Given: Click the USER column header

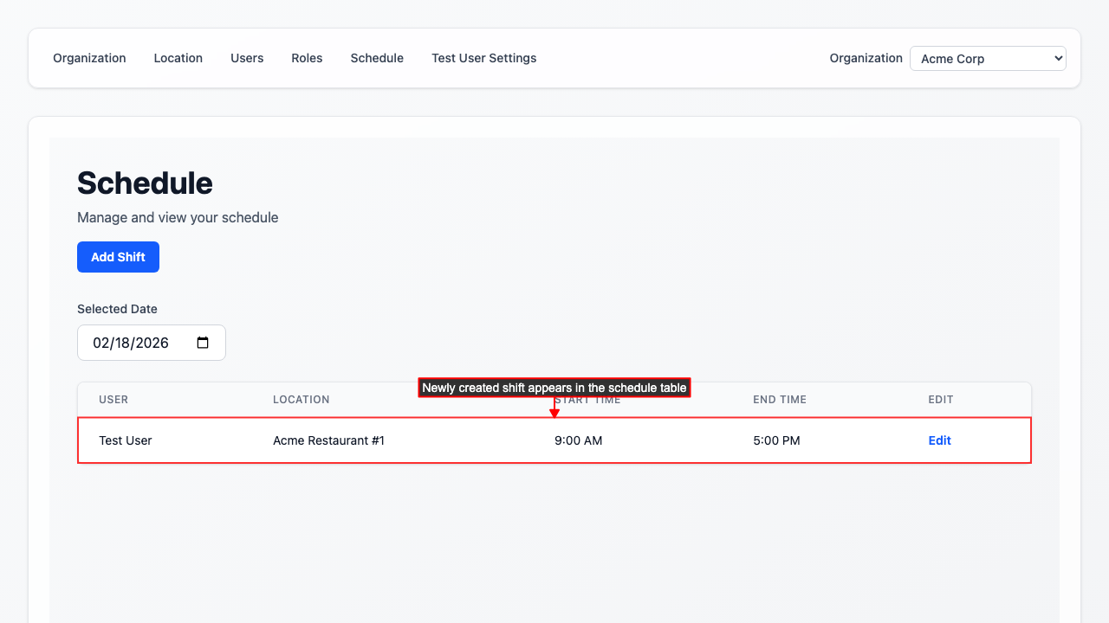Looking at the screenshot, I should click(x=113, y=399).
